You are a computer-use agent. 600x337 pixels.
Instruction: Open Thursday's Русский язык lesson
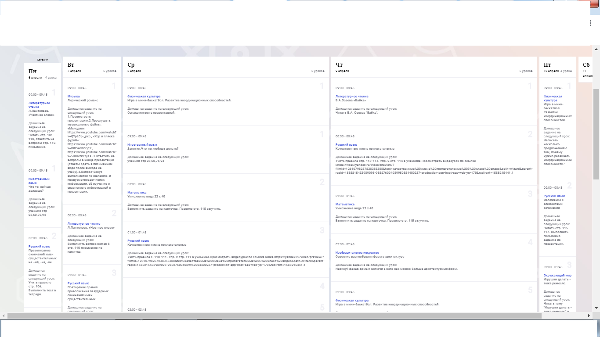click(x=346, y=144)
